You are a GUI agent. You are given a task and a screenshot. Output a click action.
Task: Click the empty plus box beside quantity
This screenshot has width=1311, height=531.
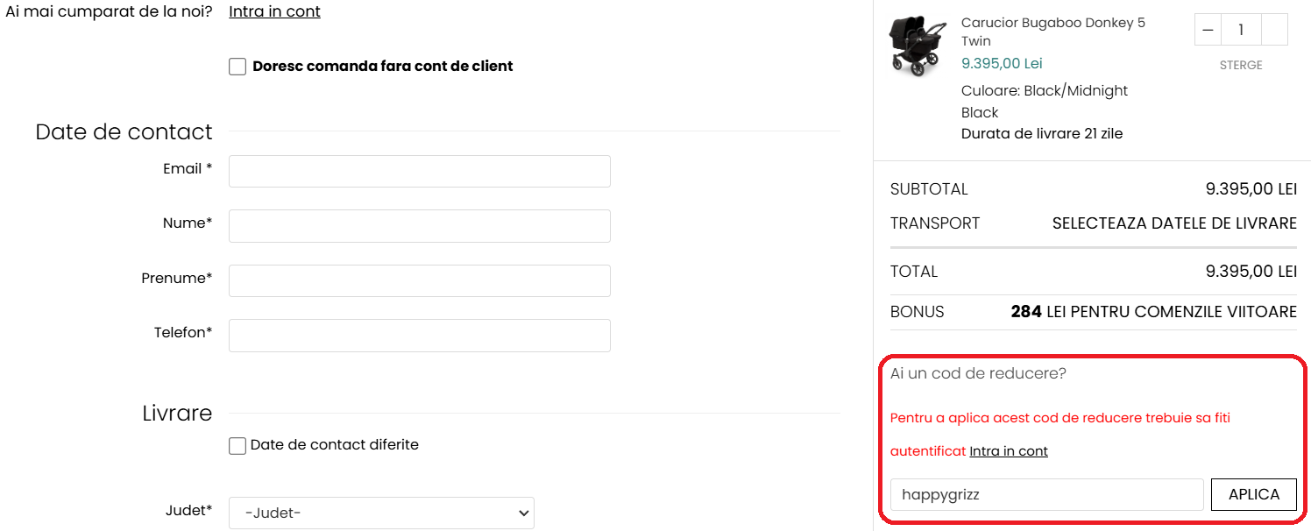1274,30
